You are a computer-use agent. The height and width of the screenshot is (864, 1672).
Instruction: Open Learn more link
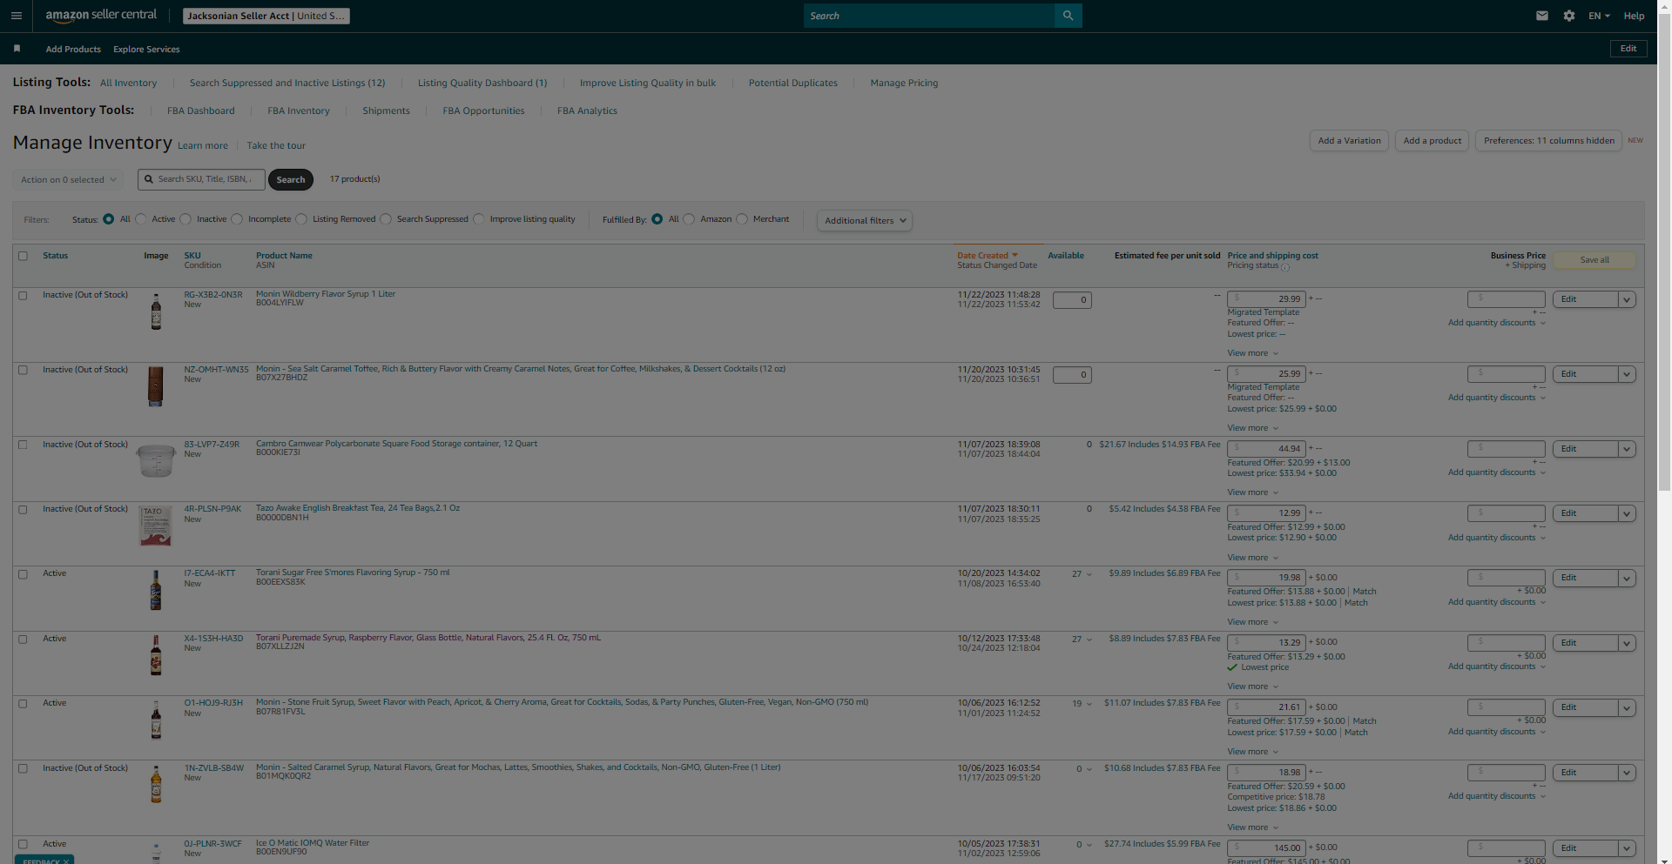[x=203, y=146]
